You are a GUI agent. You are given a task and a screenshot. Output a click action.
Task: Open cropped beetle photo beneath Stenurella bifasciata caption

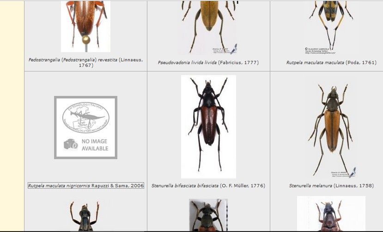tap(208, 215)
